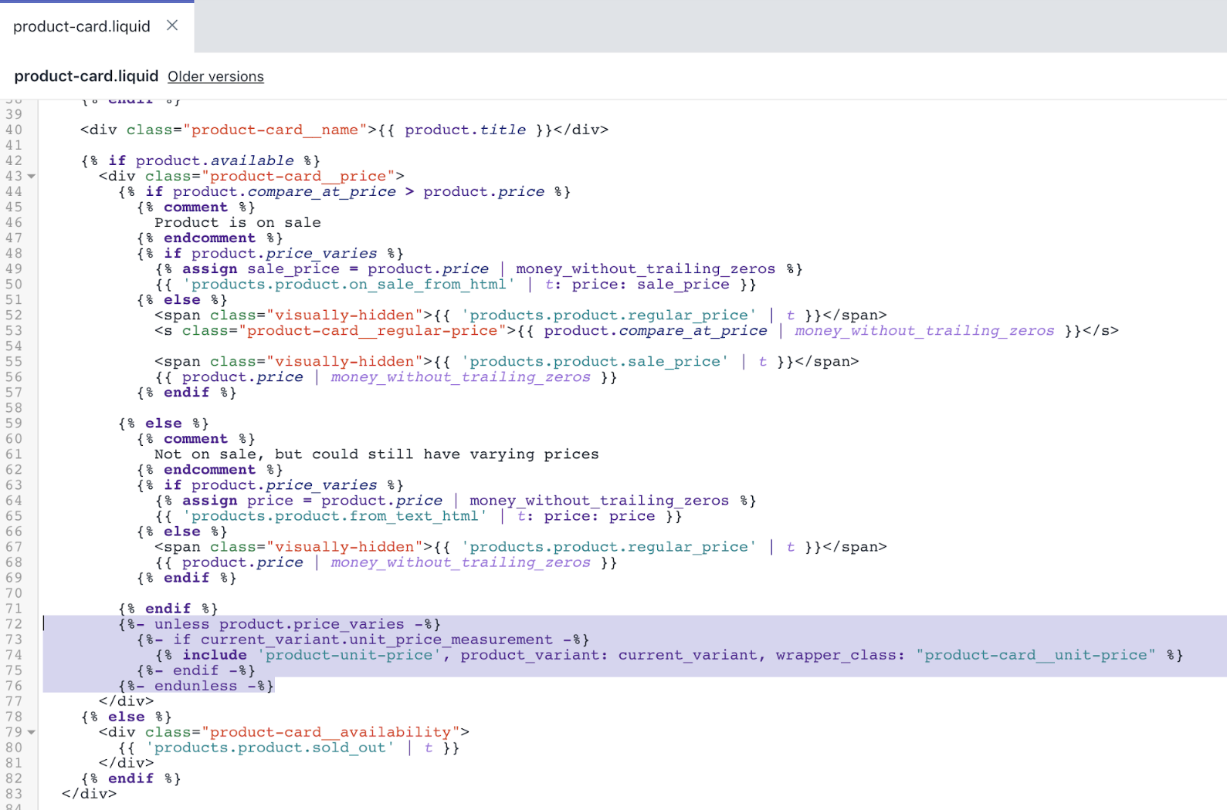Open the Older versions link

(x=215, y=76)
